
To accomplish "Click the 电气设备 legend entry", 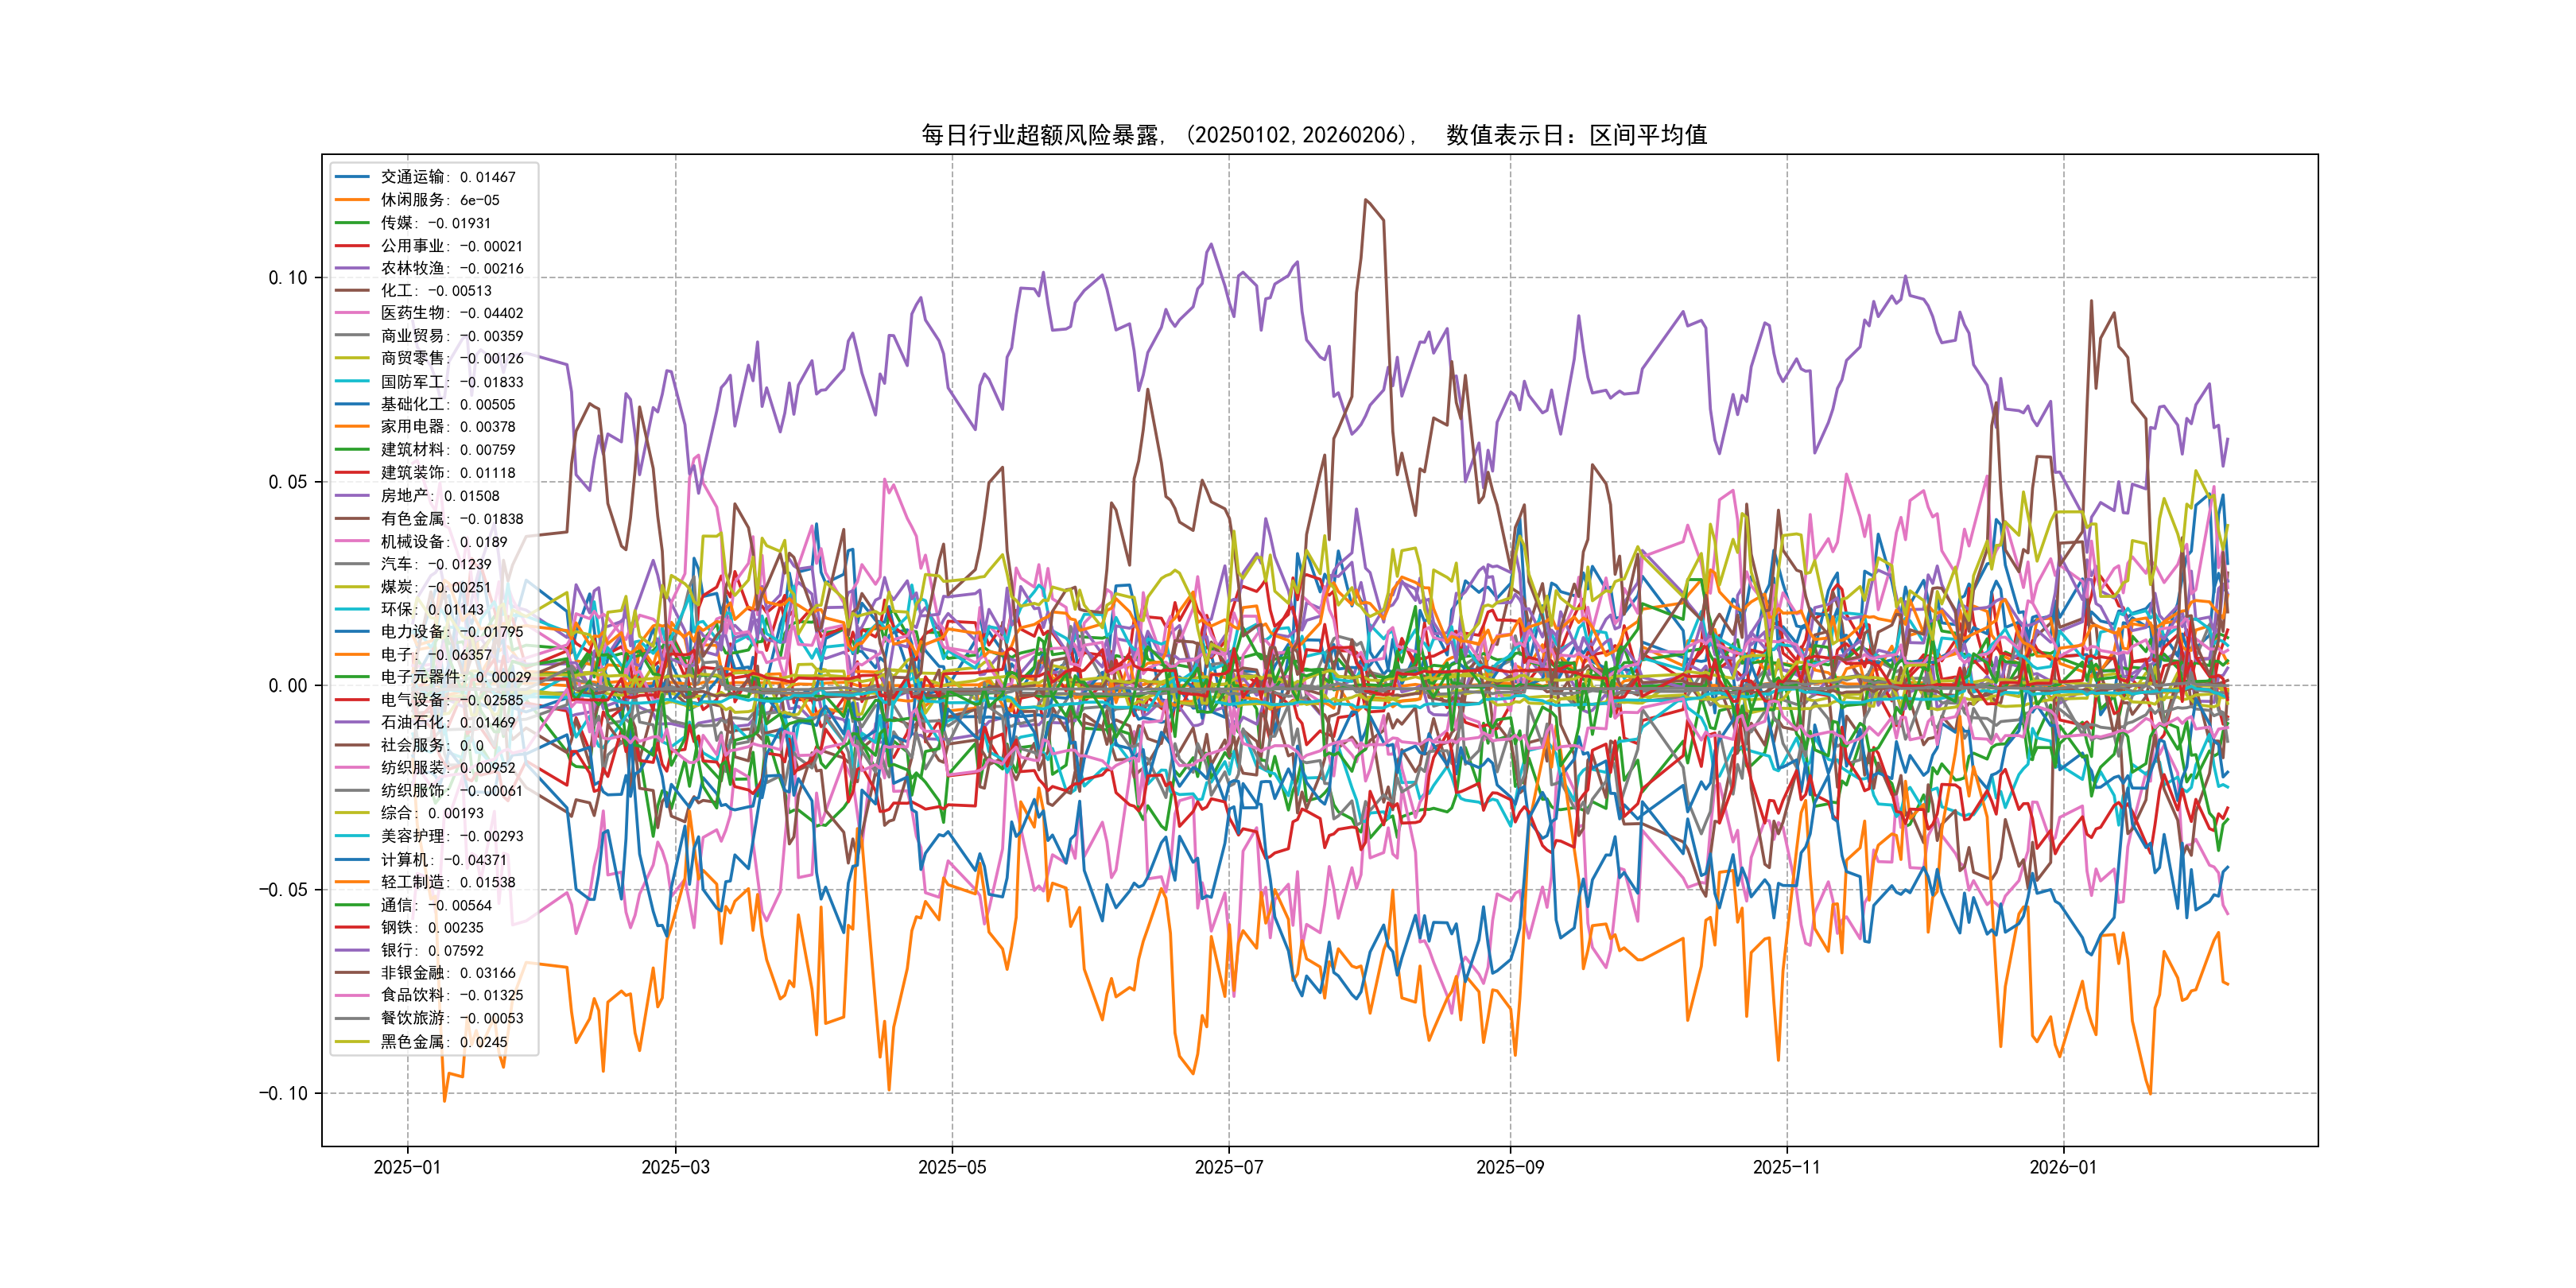I will tap(451, 700).
